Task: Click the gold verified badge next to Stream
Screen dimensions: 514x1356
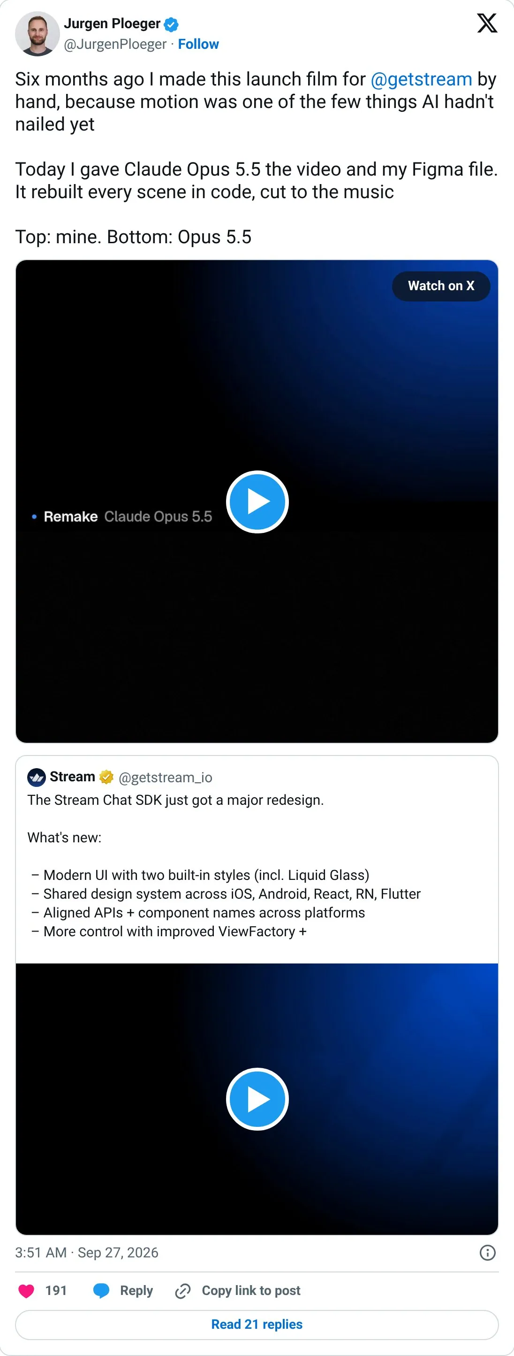Action: coord(106,777)
